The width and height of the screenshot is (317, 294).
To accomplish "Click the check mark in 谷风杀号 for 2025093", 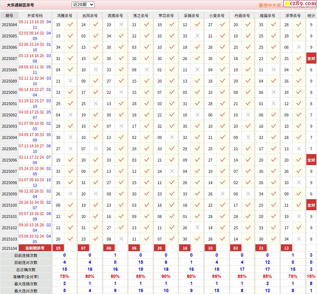I will [x=96, y=126].
